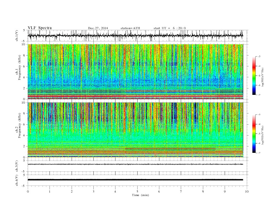Click the ch.1 spectrogram color scale bar
The image size is (278, 215).
[x=254, y=76]
